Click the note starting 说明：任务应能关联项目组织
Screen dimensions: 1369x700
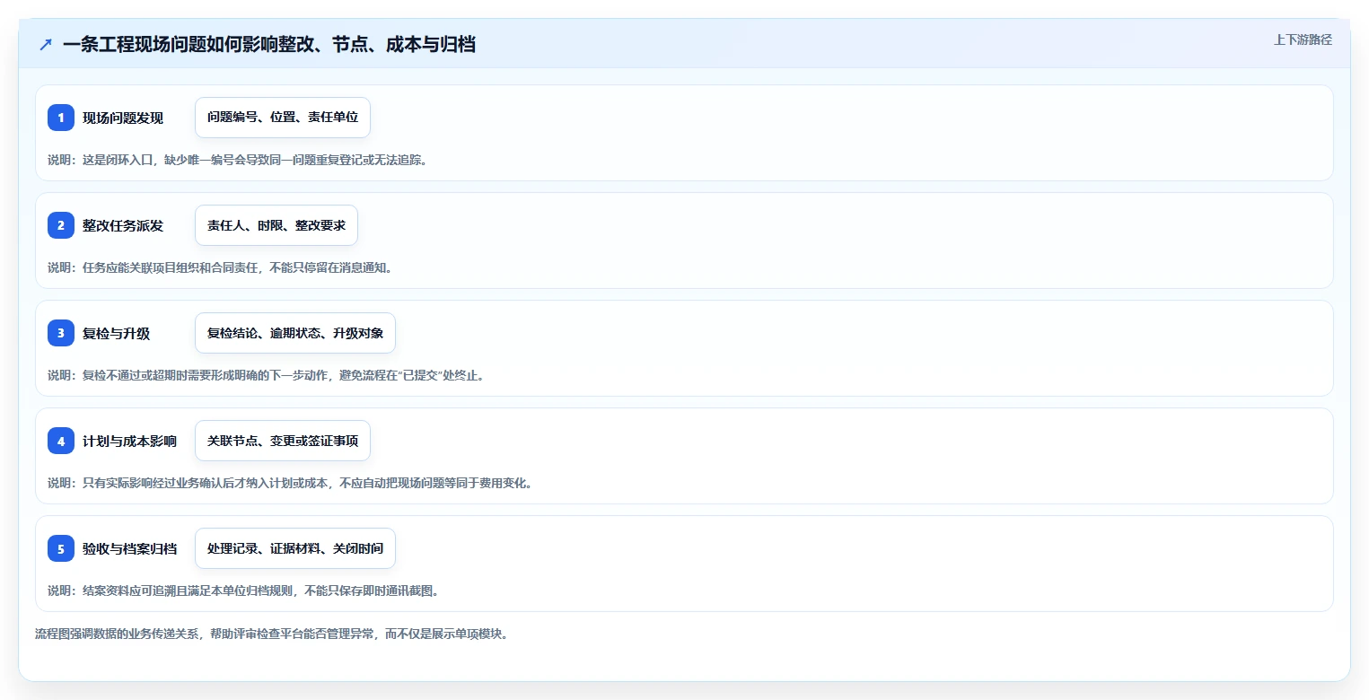coord(221,267)
